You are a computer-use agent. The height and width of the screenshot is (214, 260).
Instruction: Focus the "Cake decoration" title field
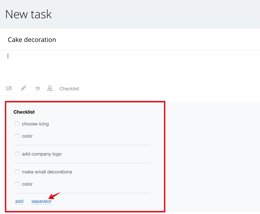pyautogui.click(x=32, y=40)
